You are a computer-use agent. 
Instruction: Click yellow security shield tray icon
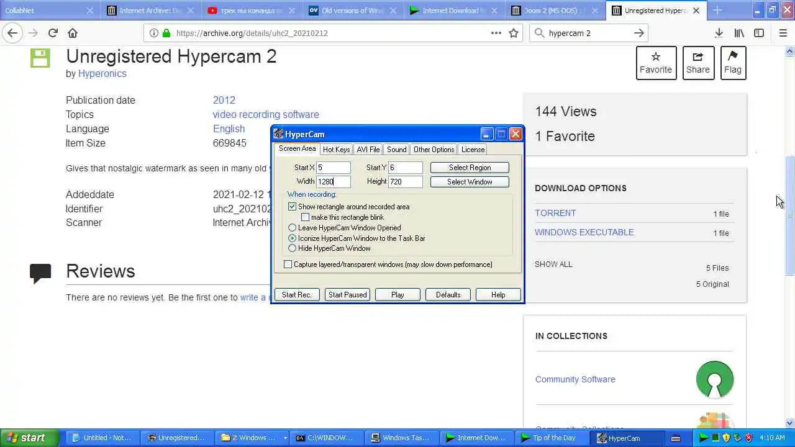click(726, 438)
